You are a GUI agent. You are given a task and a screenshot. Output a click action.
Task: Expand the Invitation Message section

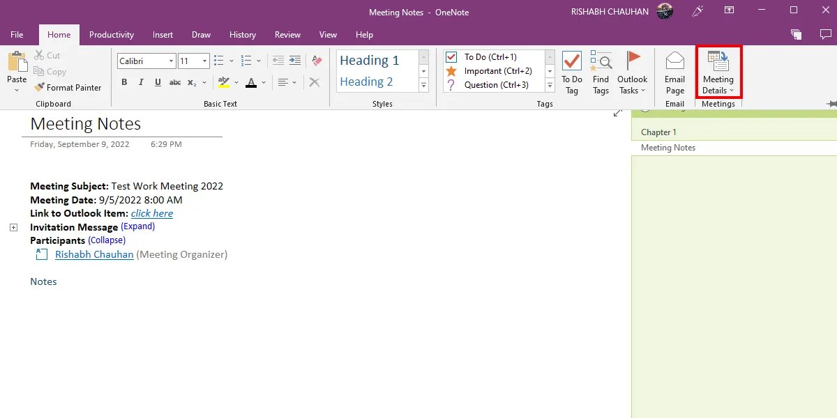point(137,226)
